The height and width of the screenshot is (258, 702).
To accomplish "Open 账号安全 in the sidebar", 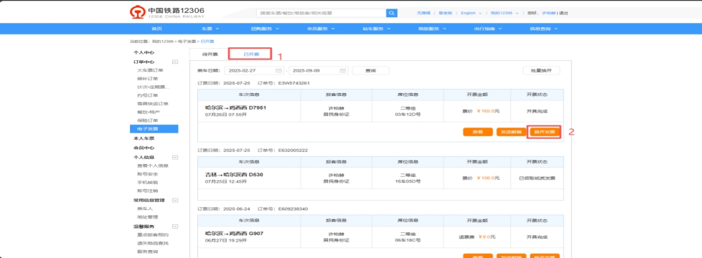I will point(148,174).
